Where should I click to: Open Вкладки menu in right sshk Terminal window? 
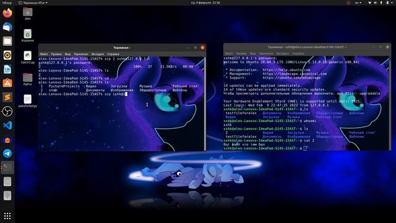[x=283, y=53]
